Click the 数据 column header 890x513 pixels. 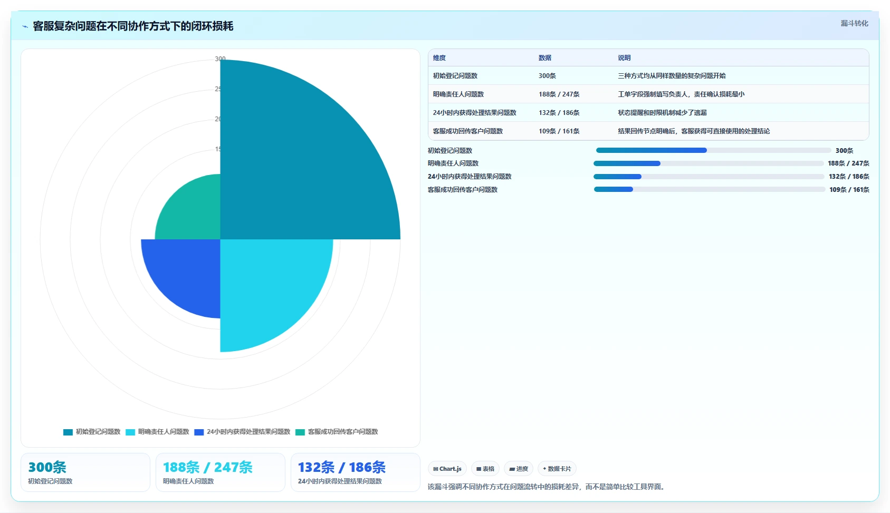[545, 58]
